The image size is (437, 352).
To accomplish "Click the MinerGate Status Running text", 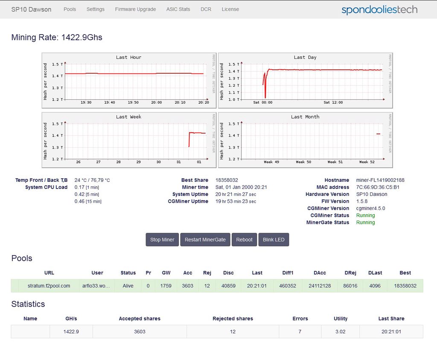I will 365,222.
